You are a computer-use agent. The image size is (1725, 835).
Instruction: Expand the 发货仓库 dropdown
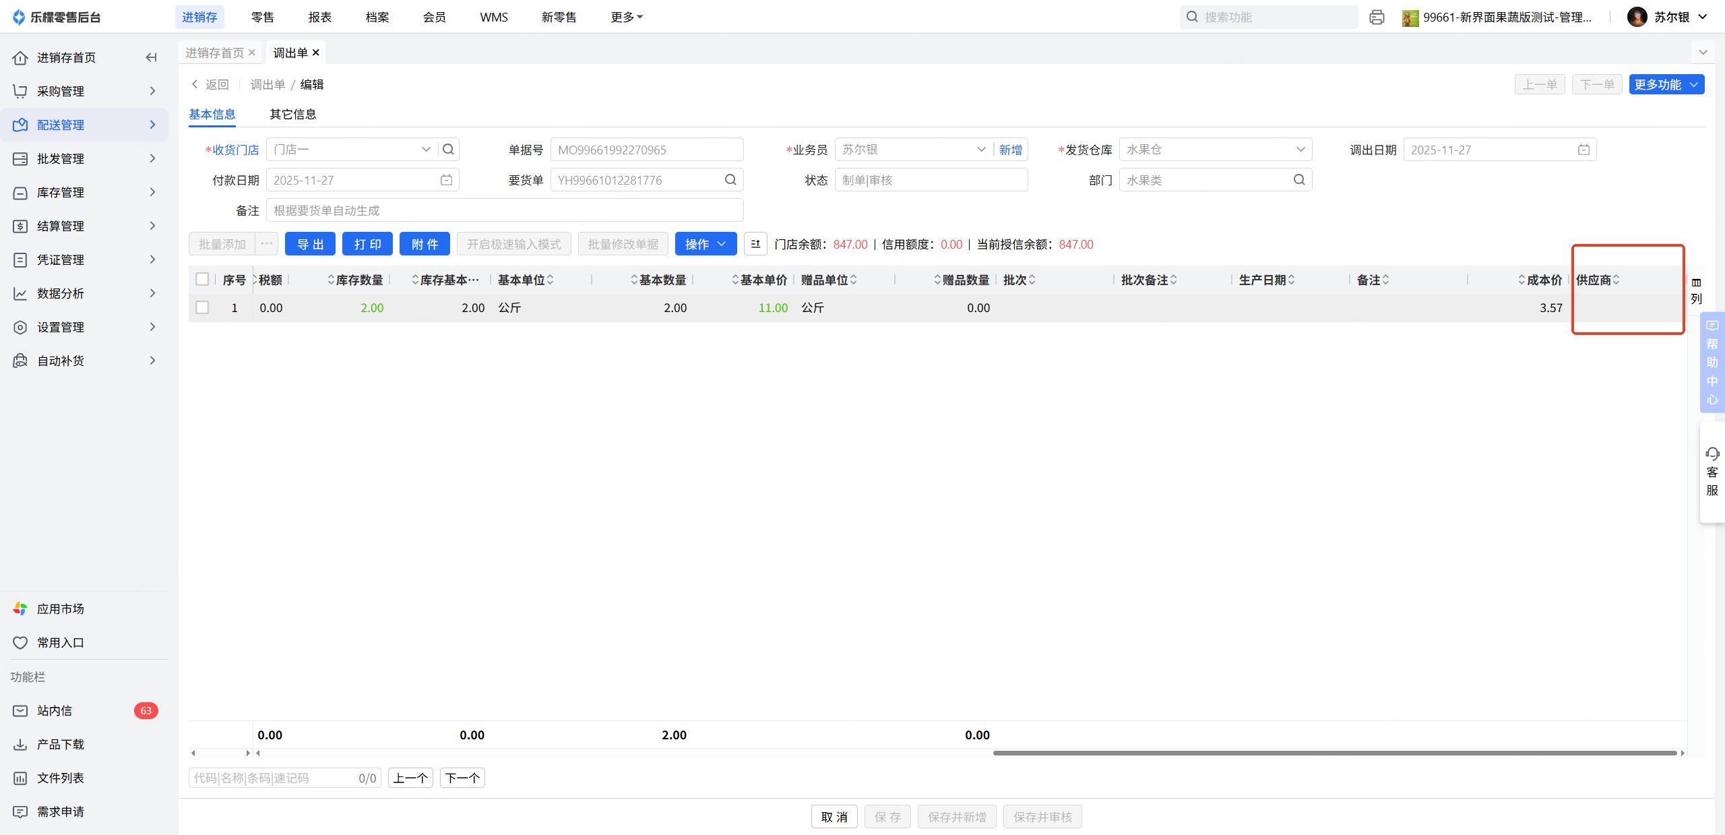point(1300,150)
